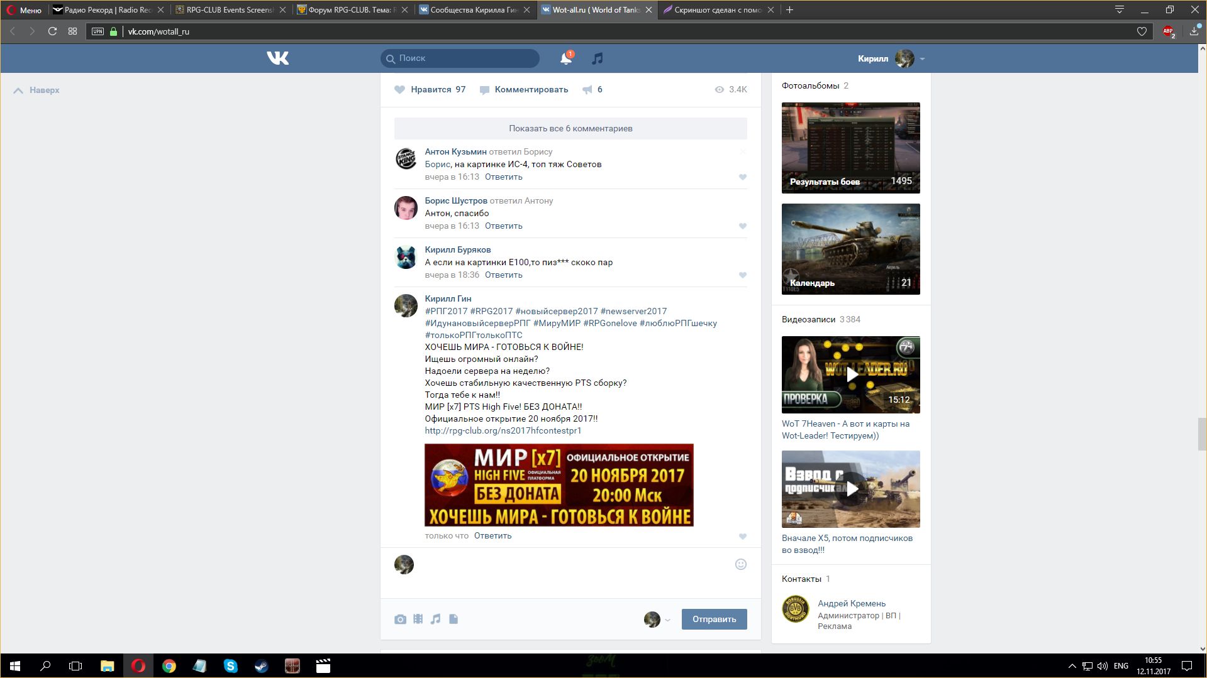Switch to Сообщества Кирилла Гин tab
This screenshot has height=678, width=1207.
click(474, 9)
